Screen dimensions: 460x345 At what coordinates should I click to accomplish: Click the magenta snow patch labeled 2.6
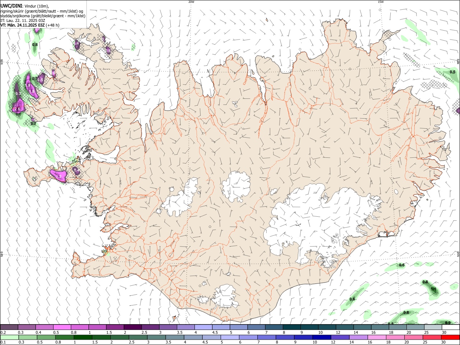point(18,106)
